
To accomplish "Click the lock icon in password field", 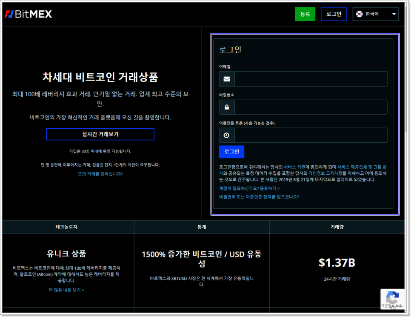I will [227, 107].
